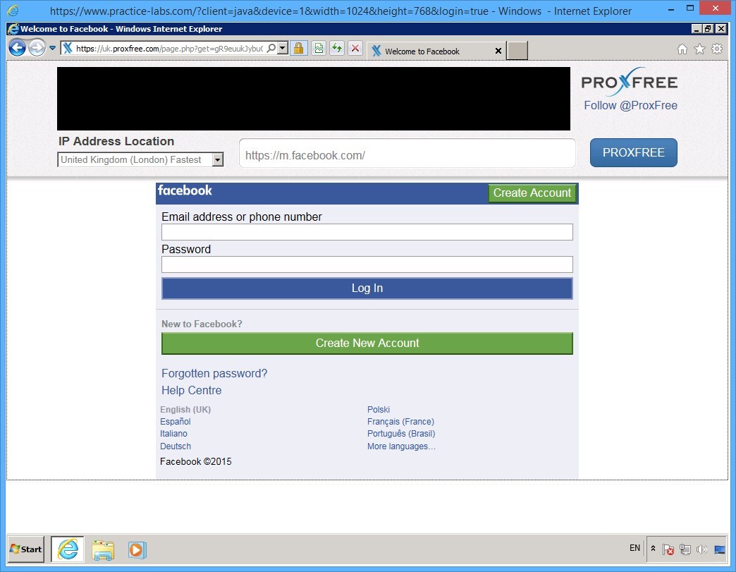Click the ProxFree facebook favicon on the tab

tap(376, 50)
